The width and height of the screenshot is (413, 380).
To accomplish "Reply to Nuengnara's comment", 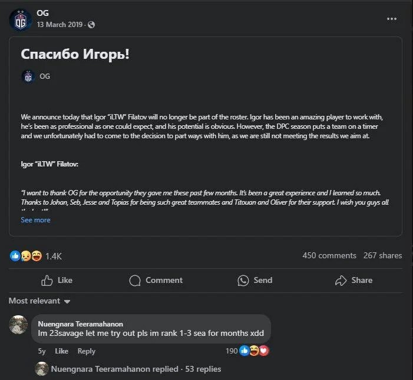I will (86, 351).
